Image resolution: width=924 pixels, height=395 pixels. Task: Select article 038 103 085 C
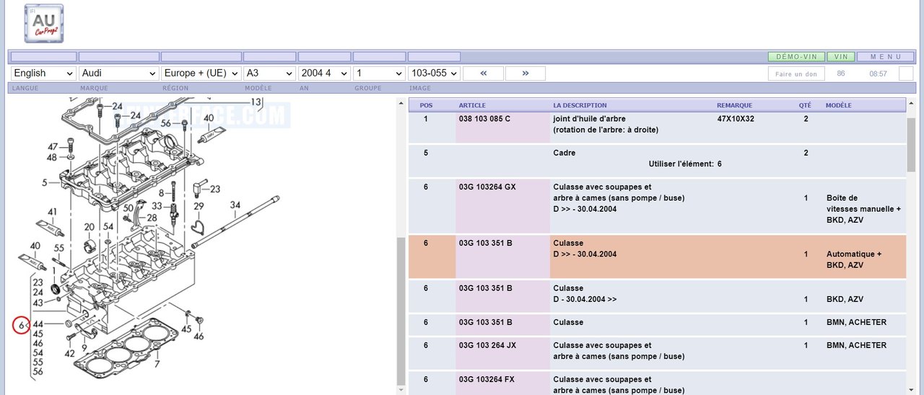484,119
